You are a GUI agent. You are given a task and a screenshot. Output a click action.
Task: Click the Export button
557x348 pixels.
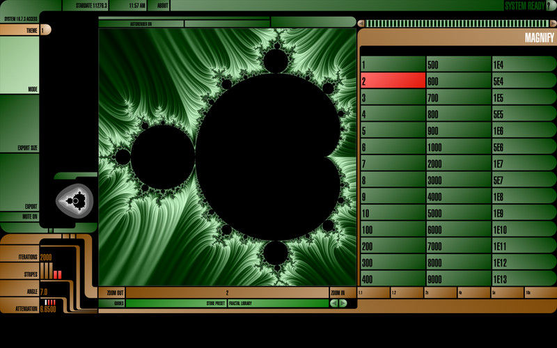[x=19, y=182]
